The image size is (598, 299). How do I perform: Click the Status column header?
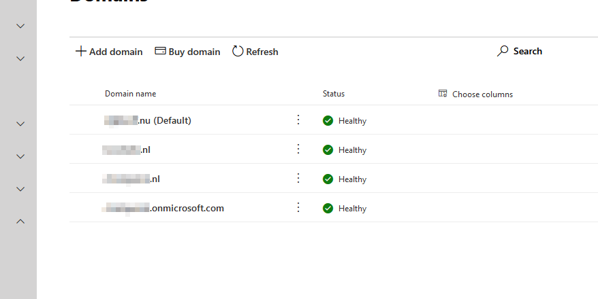[334, 94]
